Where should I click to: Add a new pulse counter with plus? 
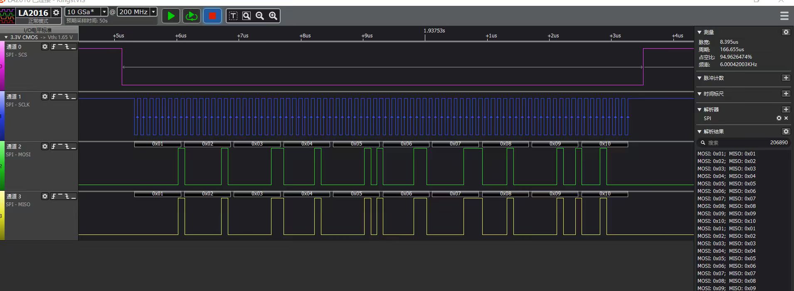click(x=786, y=78)
